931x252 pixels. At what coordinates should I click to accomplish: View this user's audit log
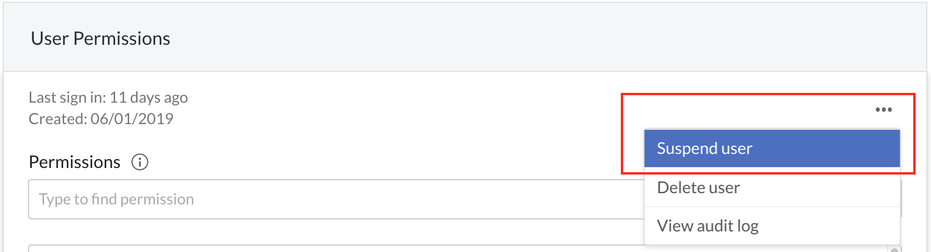(x=772, y=226)
